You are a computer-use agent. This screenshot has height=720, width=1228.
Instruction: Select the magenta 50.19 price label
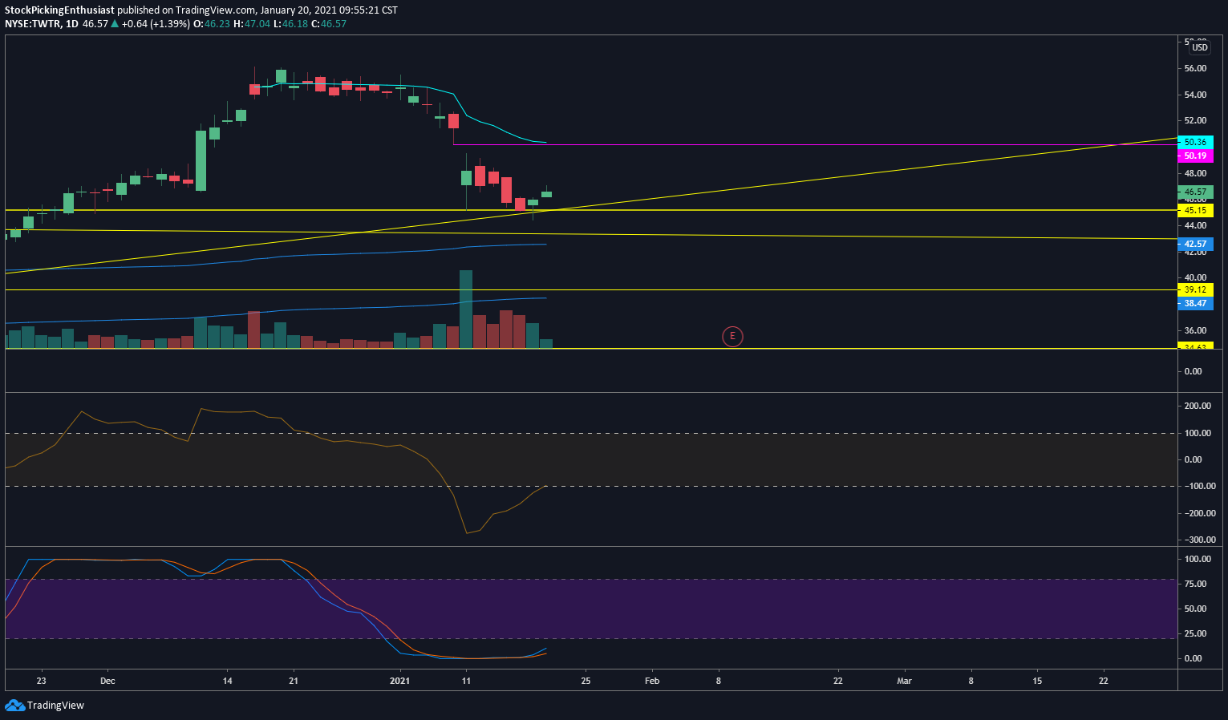click(1195, 156)
